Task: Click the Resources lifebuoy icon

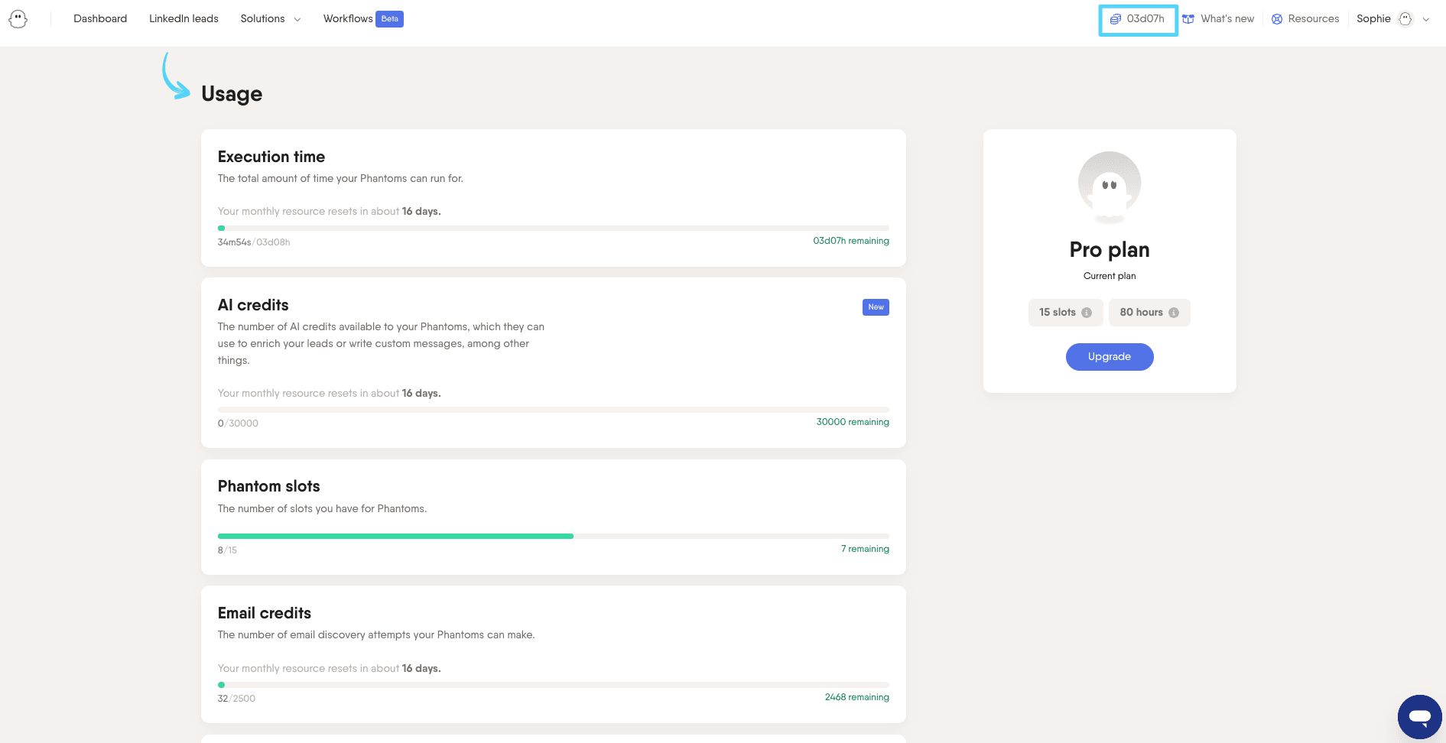Action: pos(1277,19)
